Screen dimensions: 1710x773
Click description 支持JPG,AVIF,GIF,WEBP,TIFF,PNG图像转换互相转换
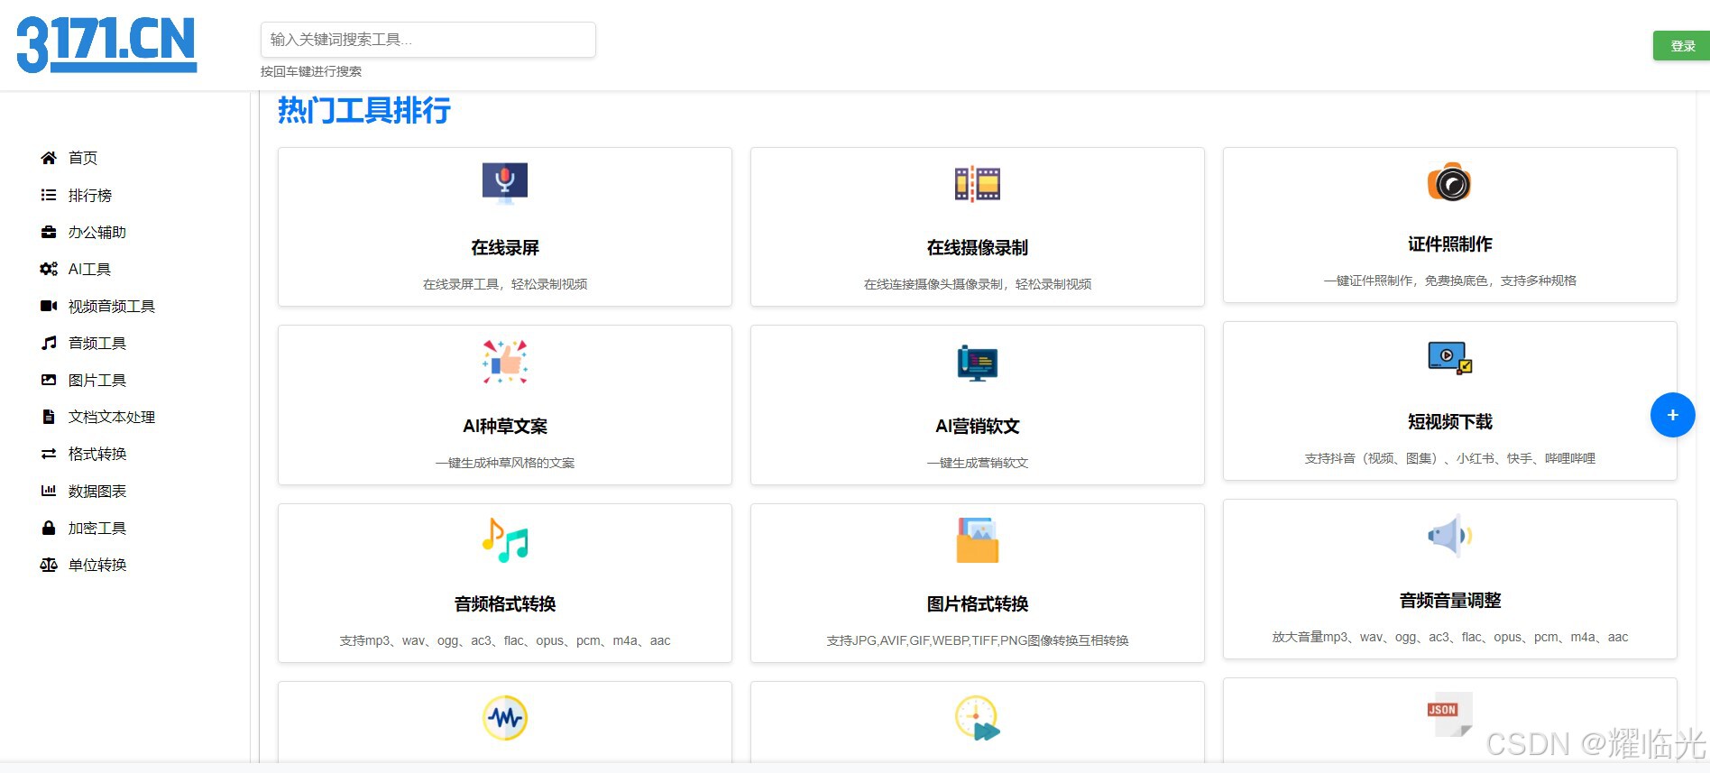coord(978,640)
